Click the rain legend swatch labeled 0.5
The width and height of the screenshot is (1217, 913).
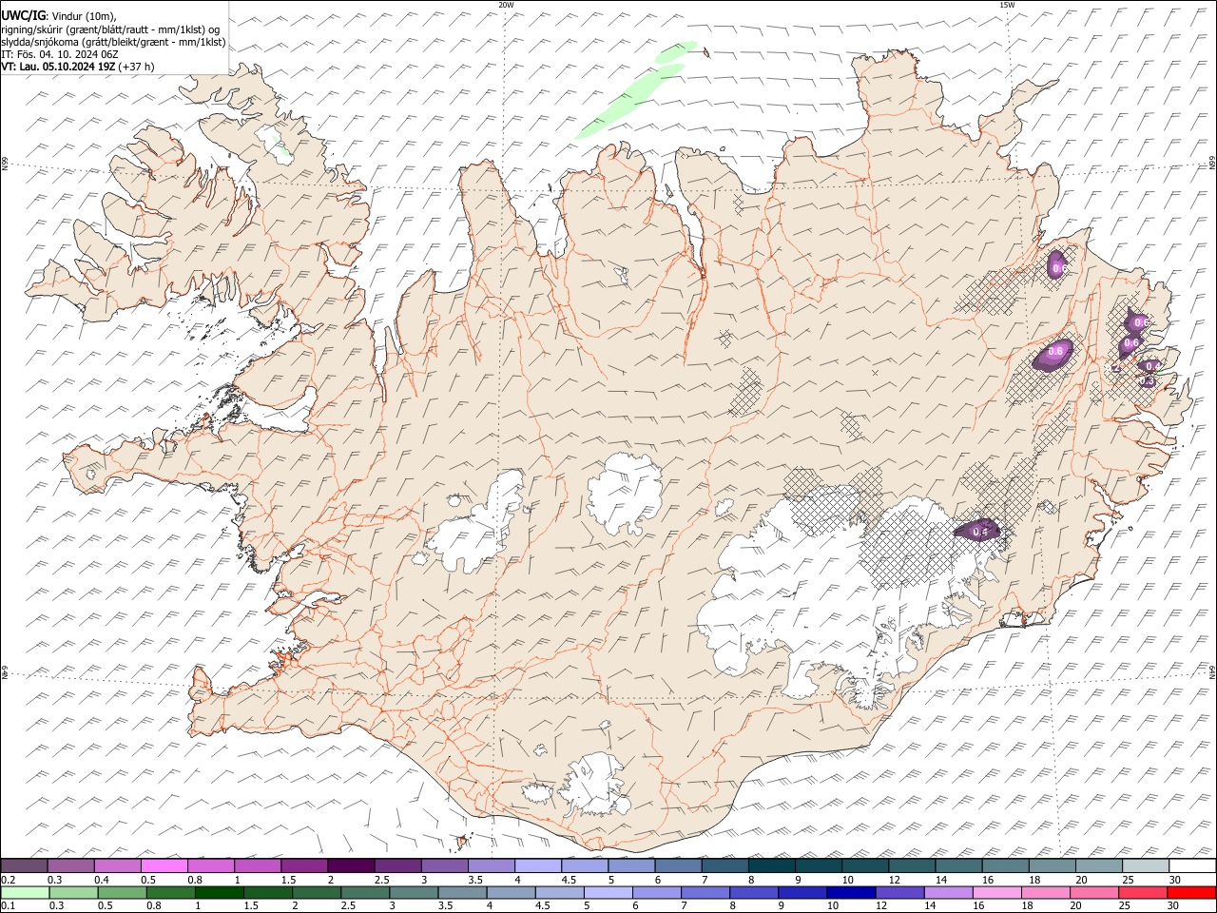pyautogui.click(x=121, y=892)
